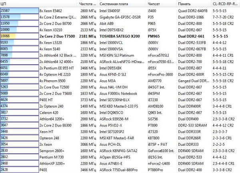240x173 pixels.
Task: Click the 7-7-7-20 CR2 timing cell
Action: [x=223, y=17]
